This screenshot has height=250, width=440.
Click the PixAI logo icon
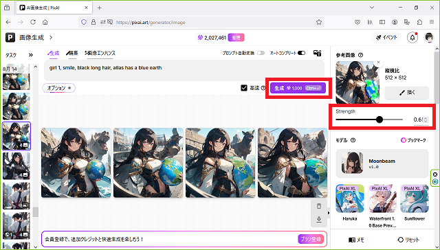point(10,37)
